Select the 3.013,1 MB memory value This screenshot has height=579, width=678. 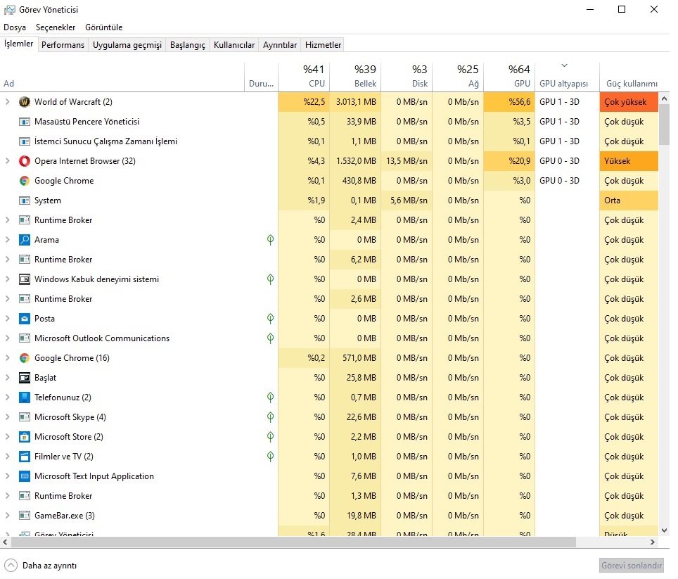355,102
